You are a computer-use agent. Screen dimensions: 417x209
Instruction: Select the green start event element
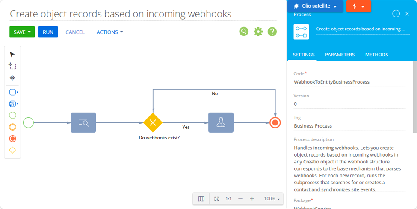[x=12, y=115]
